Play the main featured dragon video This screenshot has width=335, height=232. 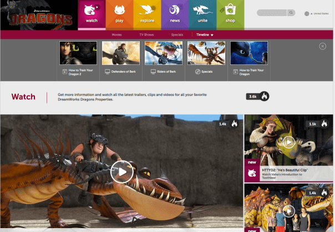pos(122,172)
